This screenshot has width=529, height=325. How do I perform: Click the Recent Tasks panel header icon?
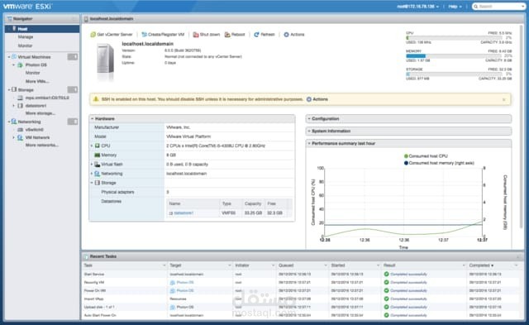[x=86, y=256]
